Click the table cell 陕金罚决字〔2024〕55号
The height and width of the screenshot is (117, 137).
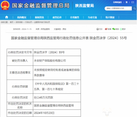pos(57,52)
